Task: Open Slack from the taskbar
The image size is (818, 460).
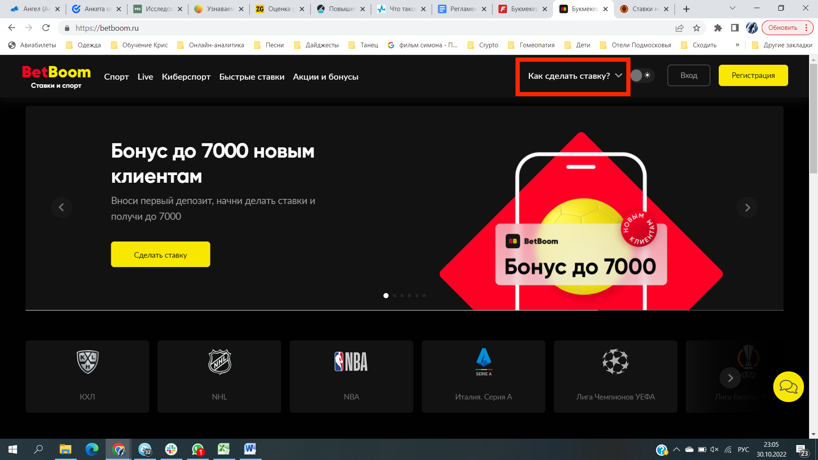Action: [171, 449]
